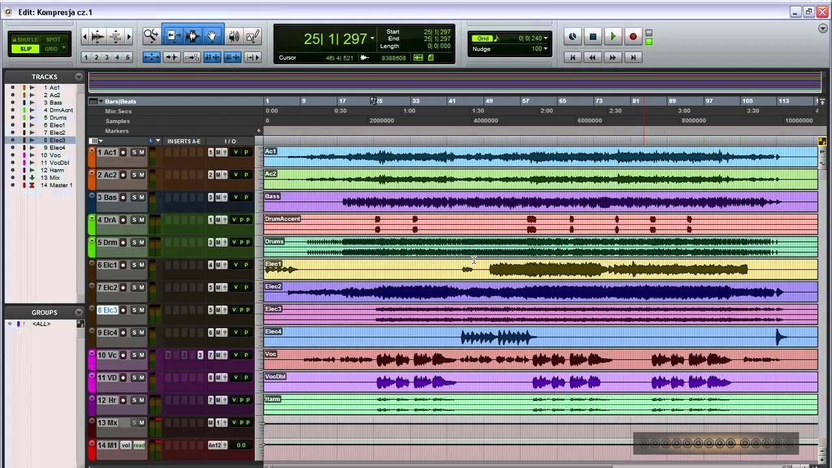Viewport: 832px width, 468px height.
Task: Select the Selector waveform tool
Action: click(x=192, y=36)
